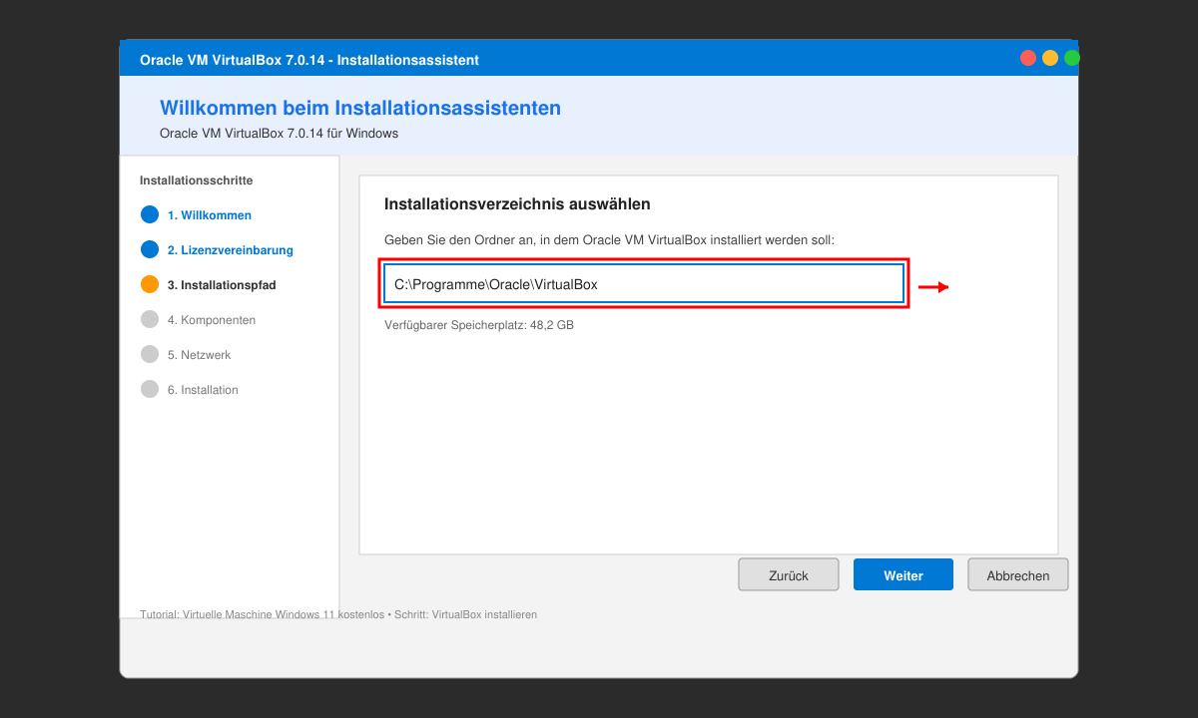Viewport: 1198px width, 718px height.
Task: Click subtitle Oracle VM VirtualBox 7.0.14 für Windows
Action: pyautogui.click(x=279, y=134)
